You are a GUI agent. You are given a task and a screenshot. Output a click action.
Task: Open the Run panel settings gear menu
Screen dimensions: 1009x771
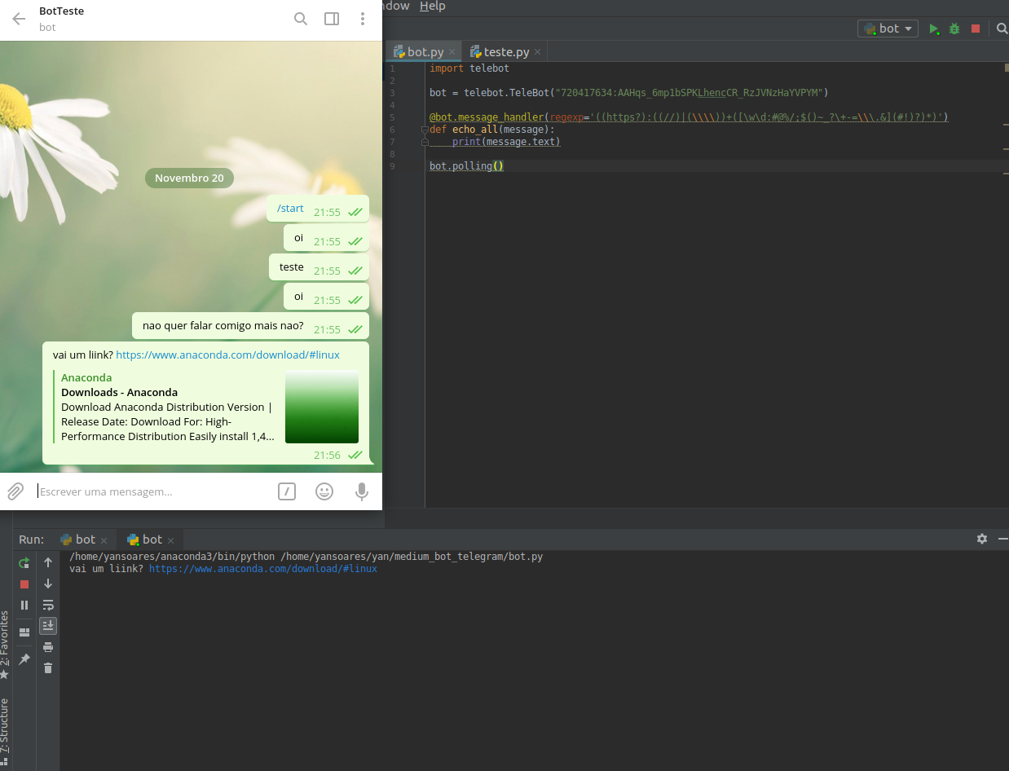click(981, 539)
